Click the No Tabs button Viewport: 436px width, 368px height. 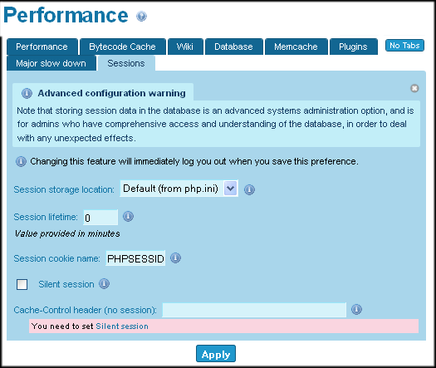(404, 46)
